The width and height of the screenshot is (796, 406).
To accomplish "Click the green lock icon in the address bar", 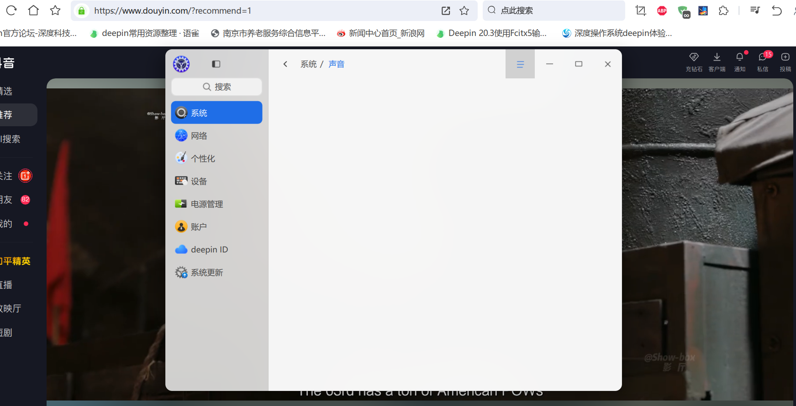I will (x=81, y=10).
